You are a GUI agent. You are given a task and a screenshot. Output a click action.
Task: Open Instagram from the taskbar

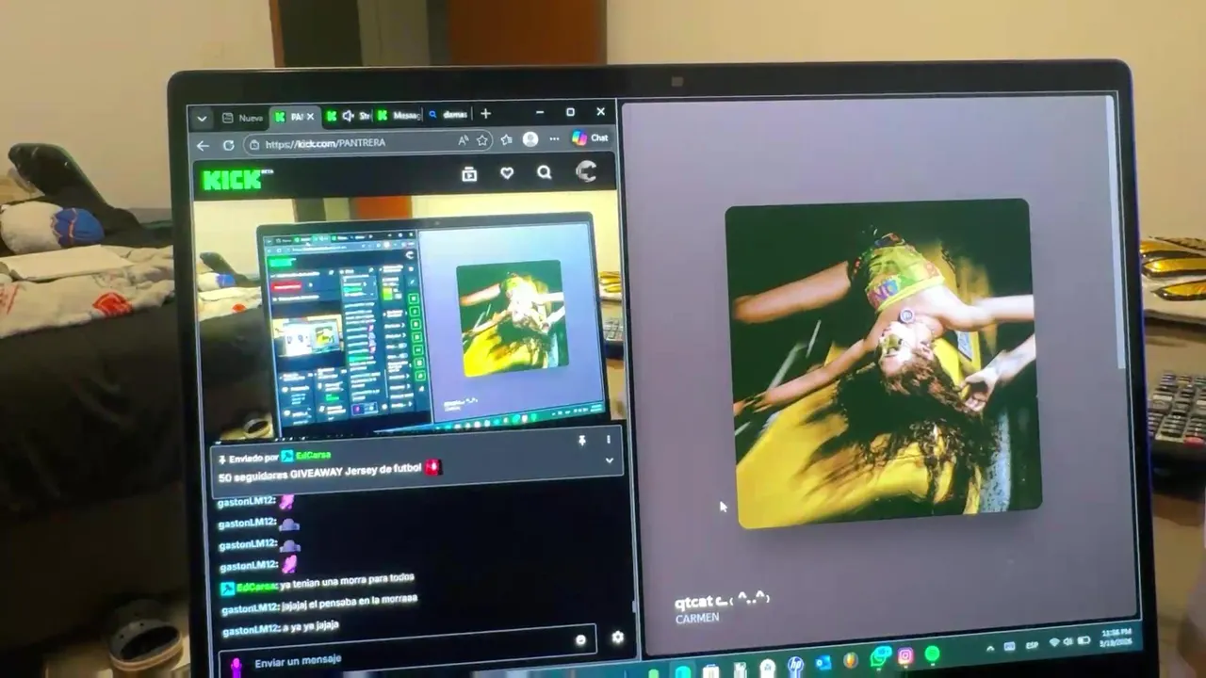pos(905,656)
